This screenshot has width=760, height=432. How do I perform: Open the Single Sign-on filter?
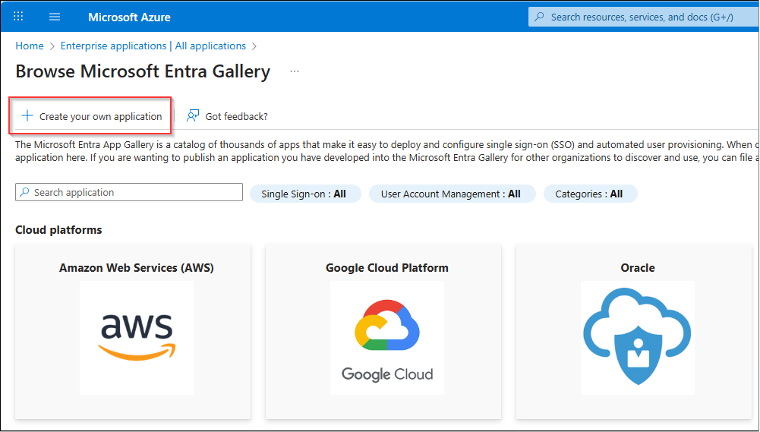pyautogui.click(x=305, y=194)
